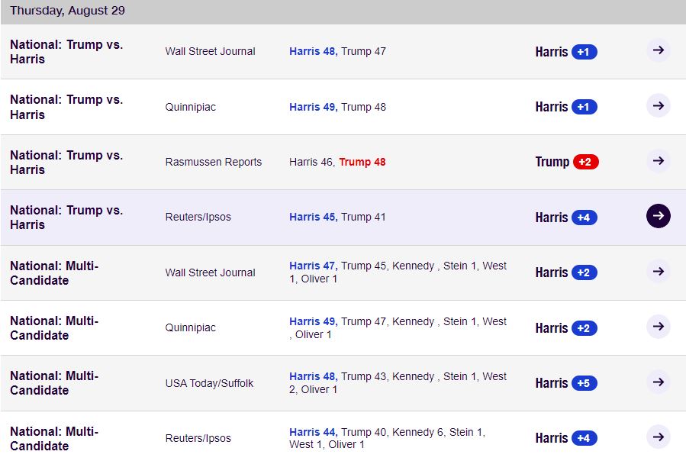The width and height of the screenshot is (686, 461).
Task: Click arrow icon in Rasmussen Reports row
Action: (x=658, y=161)
